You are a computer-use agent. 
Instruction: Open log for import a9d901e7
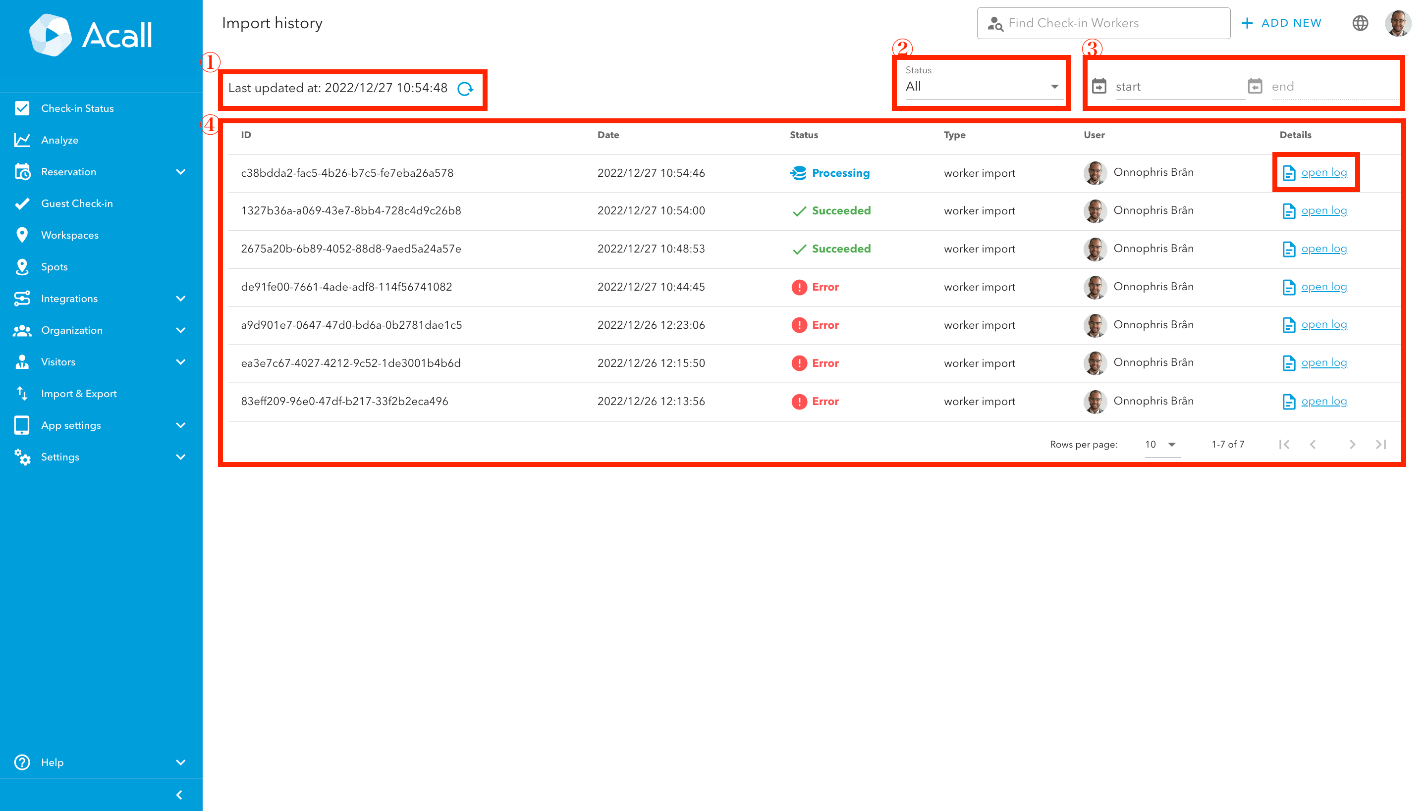[x=1324, y=325]
